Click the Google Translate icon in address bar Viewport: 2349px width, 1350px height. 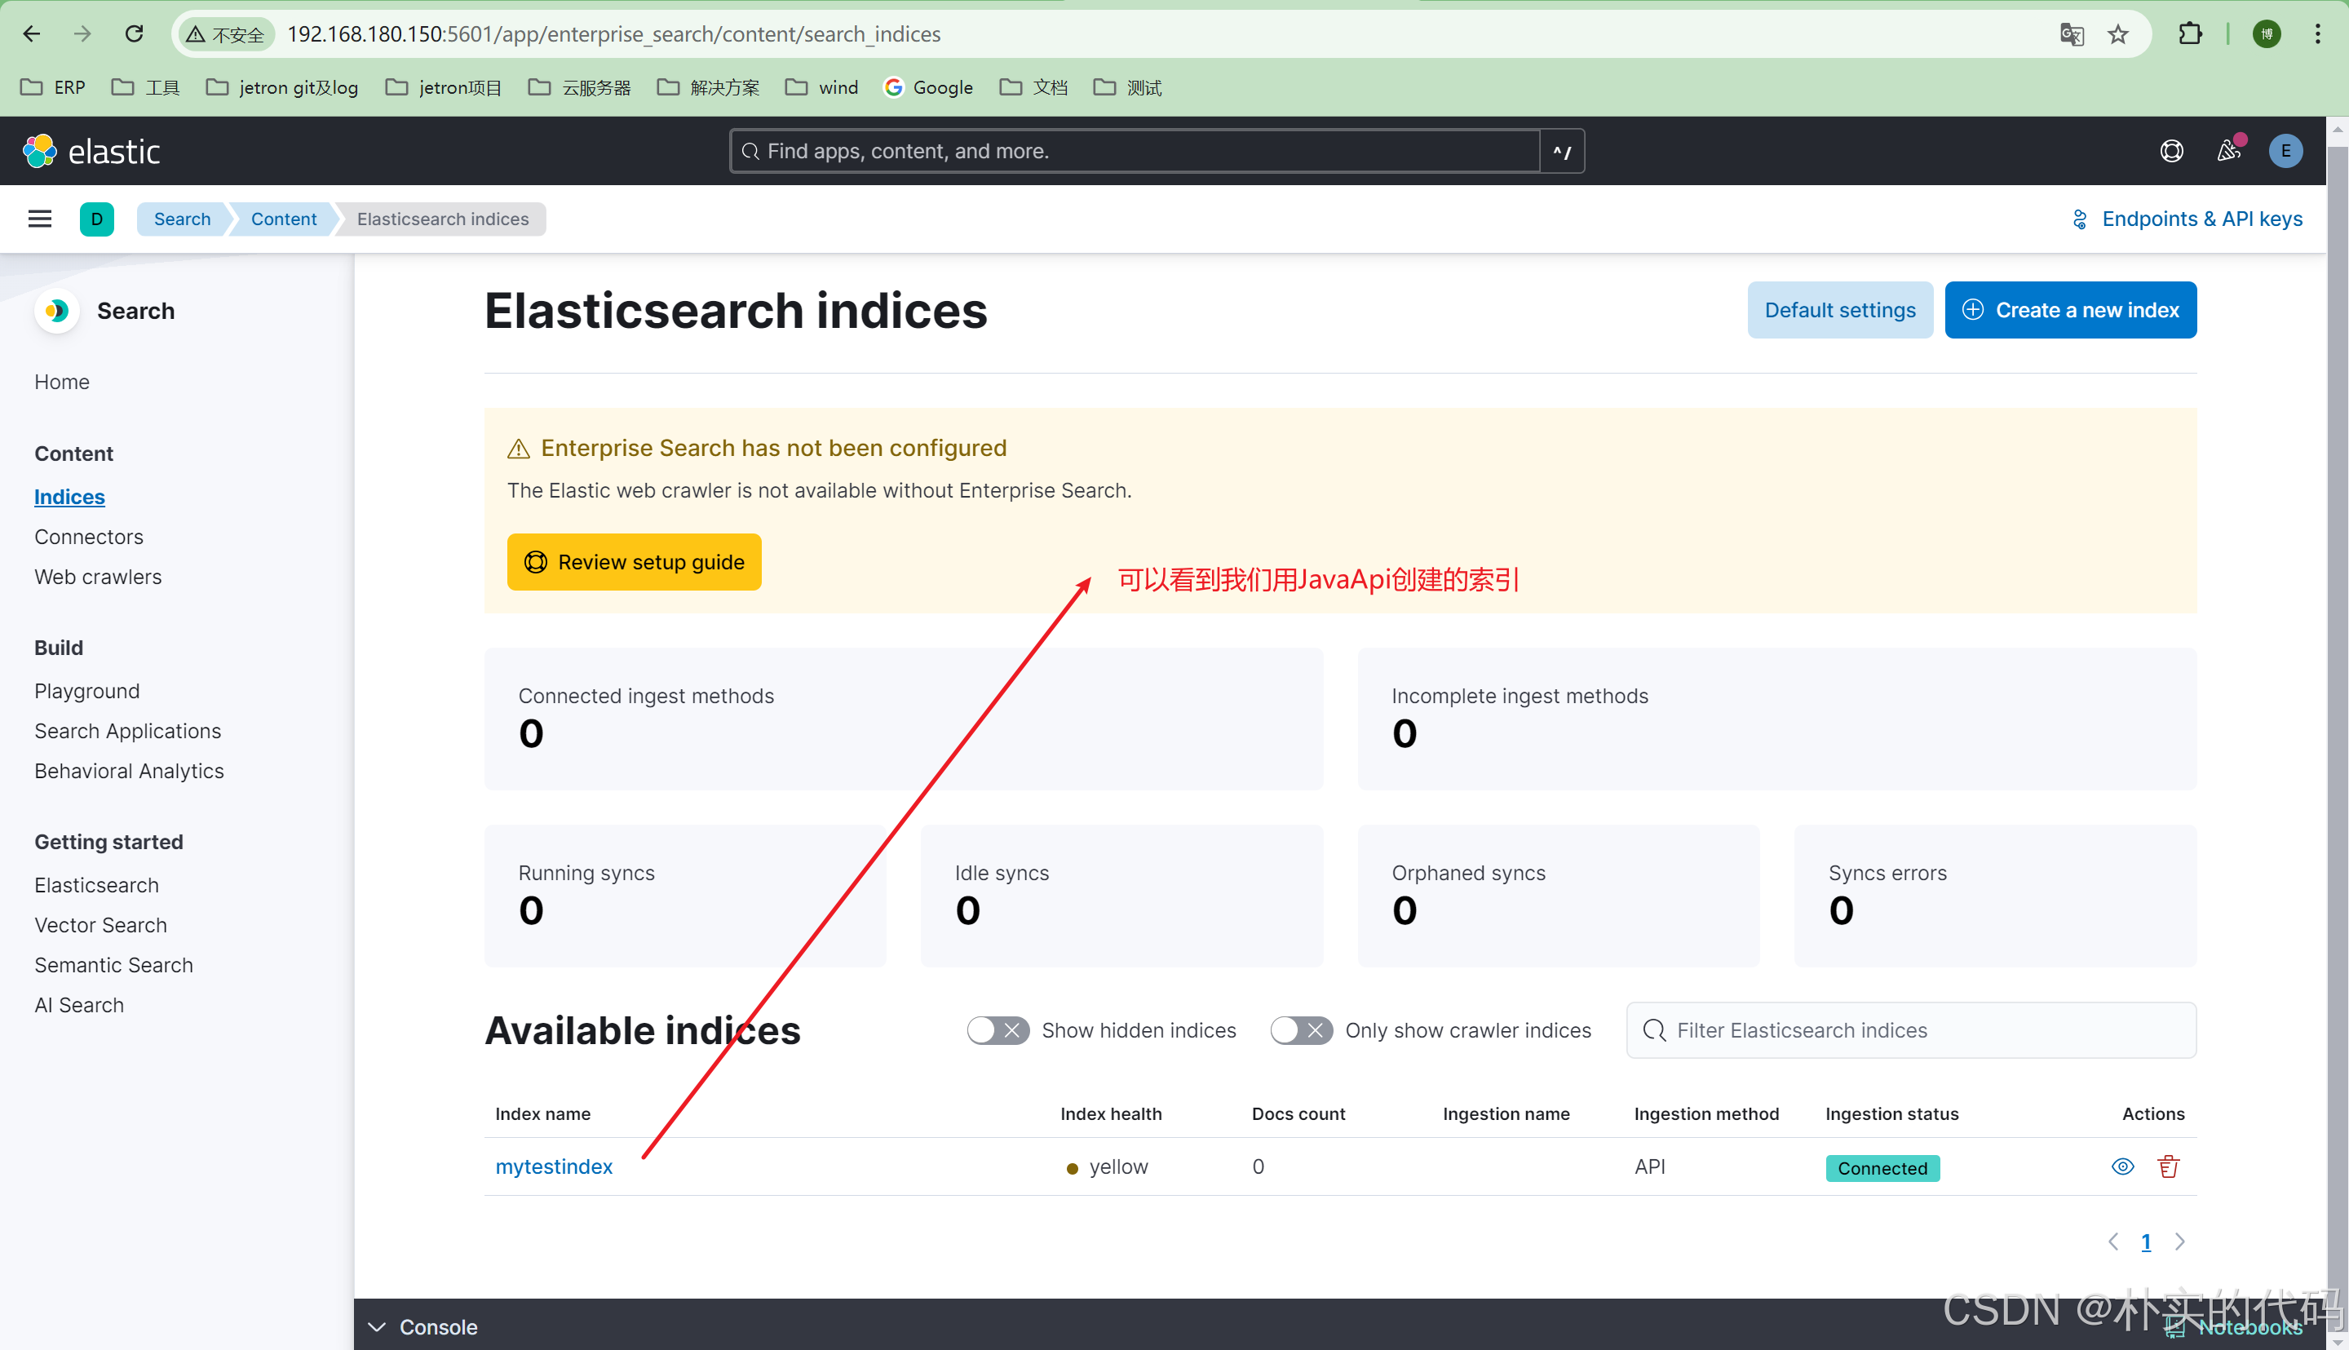click(x=2071, y=34)
